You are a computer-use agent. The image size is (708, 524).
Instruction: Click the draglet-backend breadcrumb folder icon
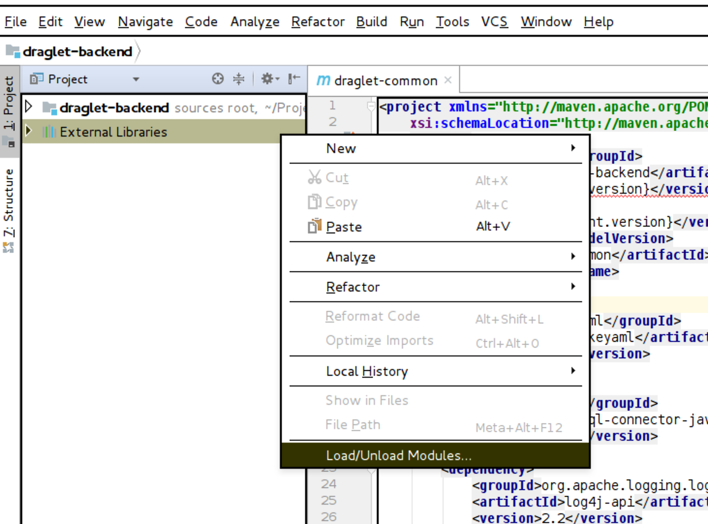point(13,51)
